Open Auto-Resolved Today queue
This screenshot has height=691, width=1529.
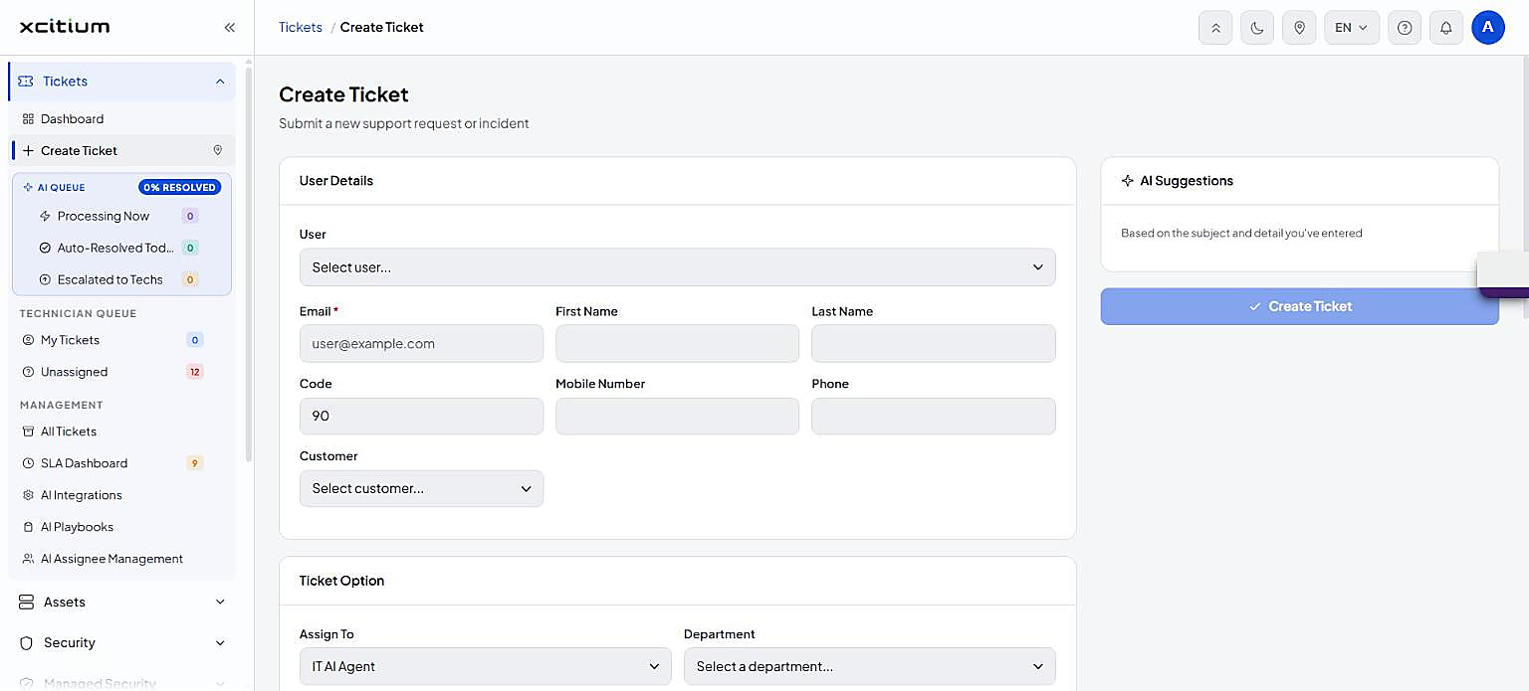tap(121, 248)
